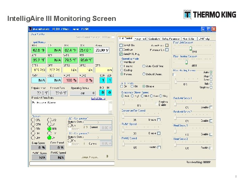Screen dimensions: 243x182
Task: Click the Evaporator Blower Speed slider
Action: [124, 102]
